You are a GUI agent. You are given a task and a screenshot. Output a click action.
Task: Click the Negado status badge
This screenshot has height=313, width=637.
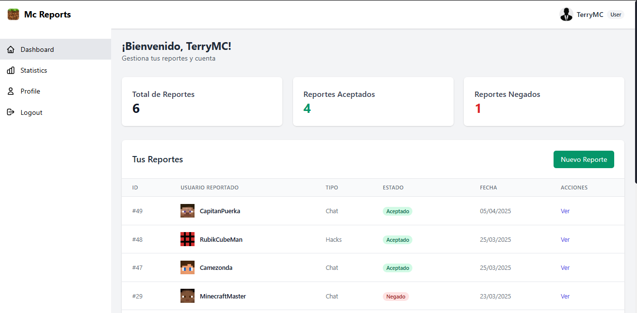(x=396, y=297)
